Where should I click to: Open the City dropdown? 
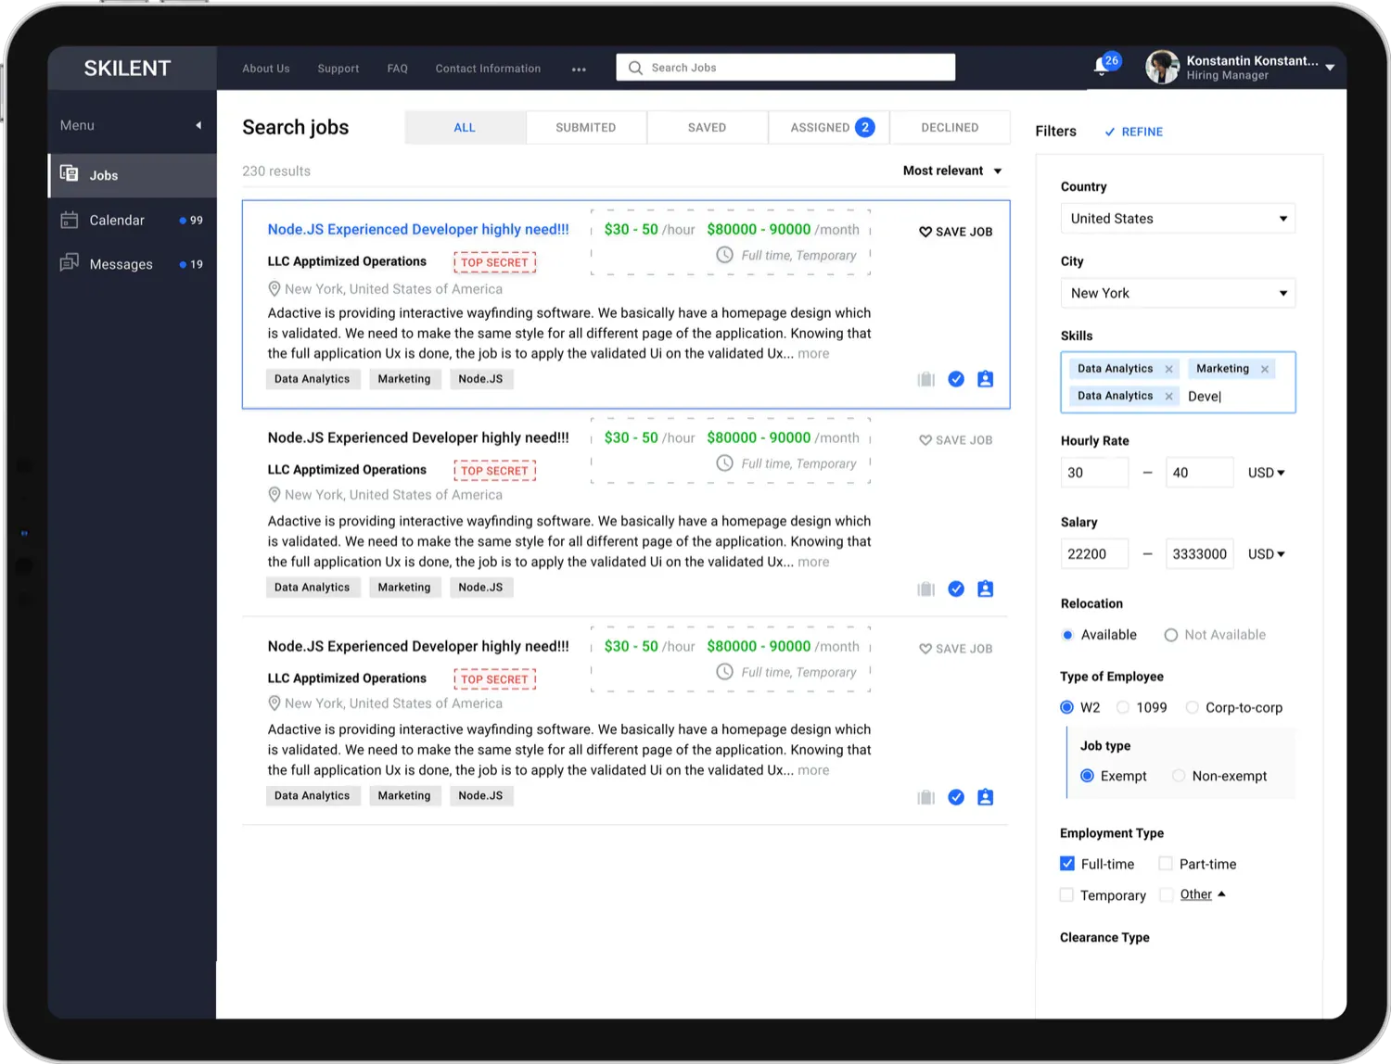coord(1178,293)
